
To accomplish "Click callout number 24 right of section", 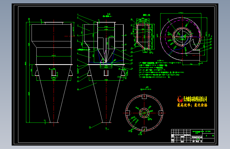I will [x=132, y=68].
